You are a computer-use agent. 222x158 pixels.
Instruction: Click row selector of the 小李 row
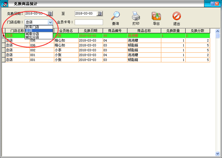4,50
